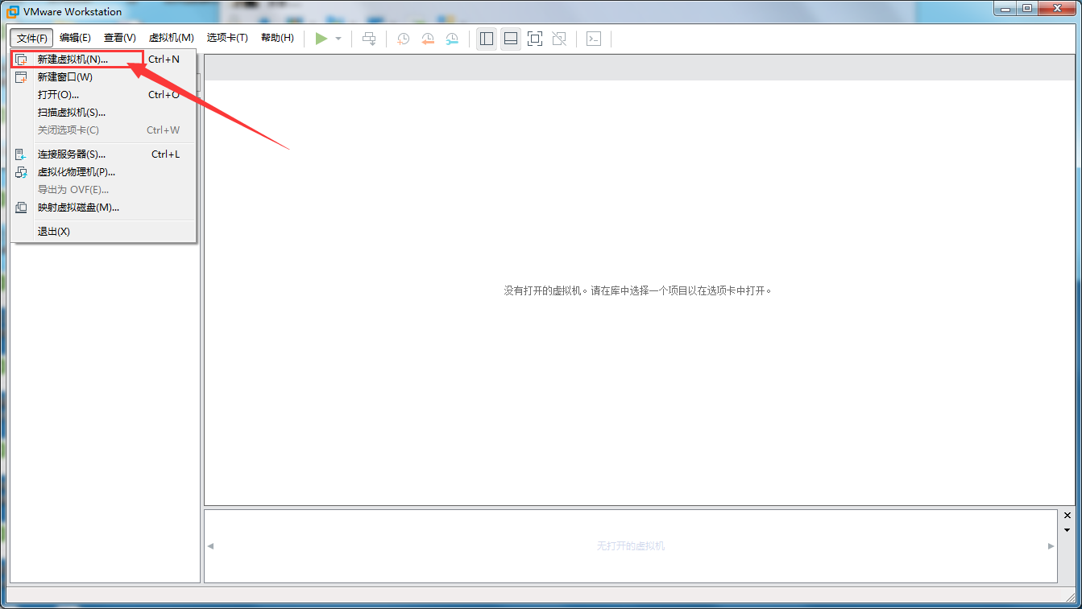Close the VMware Workstation window
The image size is (1082, 609).
pyautogui.click(x=1057, y=9)
